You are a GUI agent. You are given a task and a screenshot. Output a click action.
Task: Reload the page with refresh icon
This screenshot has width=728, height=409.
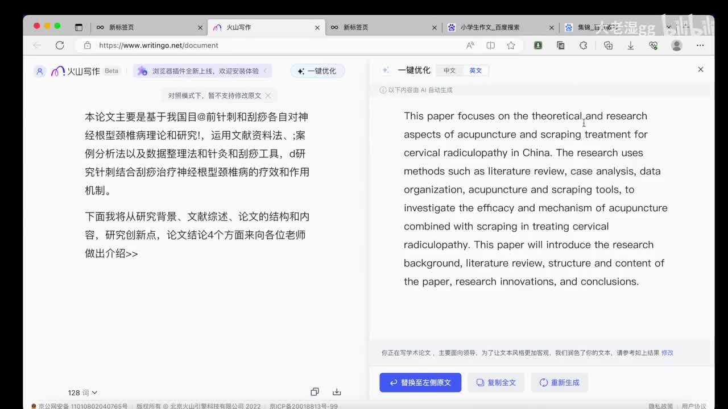click(x=60, y=45)
